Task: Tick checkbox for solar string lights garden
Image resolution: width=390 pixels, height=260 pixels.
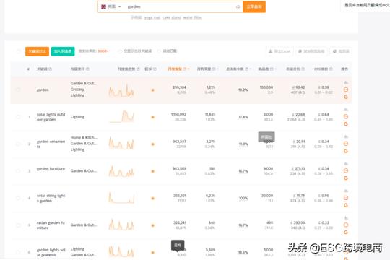Action: (18, 198)
